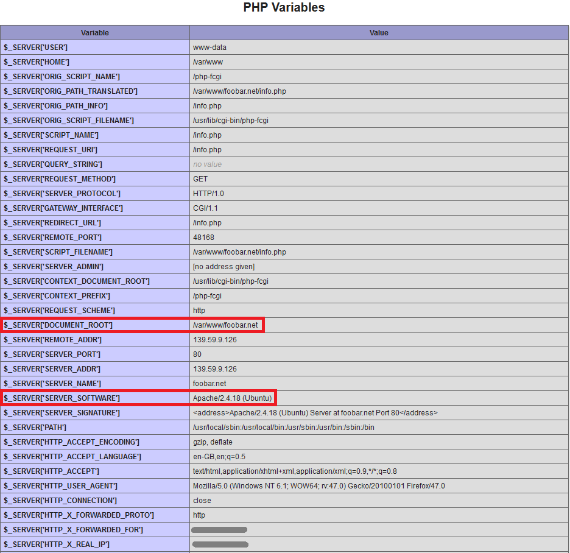Image resolution: width=570 pixels, height=553 pixels.
Task: Click the ORIG_SCRIPT_FILENAME variable cell
Action: [95, 121]
